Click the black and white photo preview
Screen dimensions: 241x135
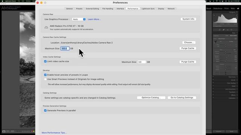27,70
